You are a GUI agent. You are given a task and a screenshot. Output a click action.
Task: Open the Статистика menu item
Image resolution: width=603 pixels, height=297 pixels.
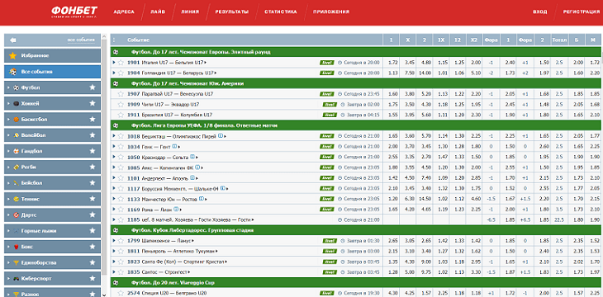click(281, 12)
